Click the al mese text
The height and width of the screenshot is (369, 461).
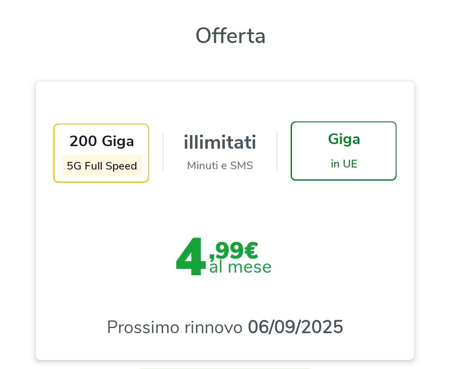click(x=240, y=267)
